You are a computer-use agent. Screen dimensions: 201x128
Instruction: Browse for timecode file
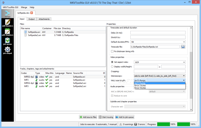pyautogui.click(x=183, y=47)
